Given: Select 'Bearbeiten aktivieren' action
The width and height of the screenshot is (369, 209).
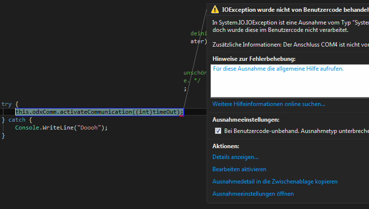Looking at the screenshot, I should click(x=239, y=169).
